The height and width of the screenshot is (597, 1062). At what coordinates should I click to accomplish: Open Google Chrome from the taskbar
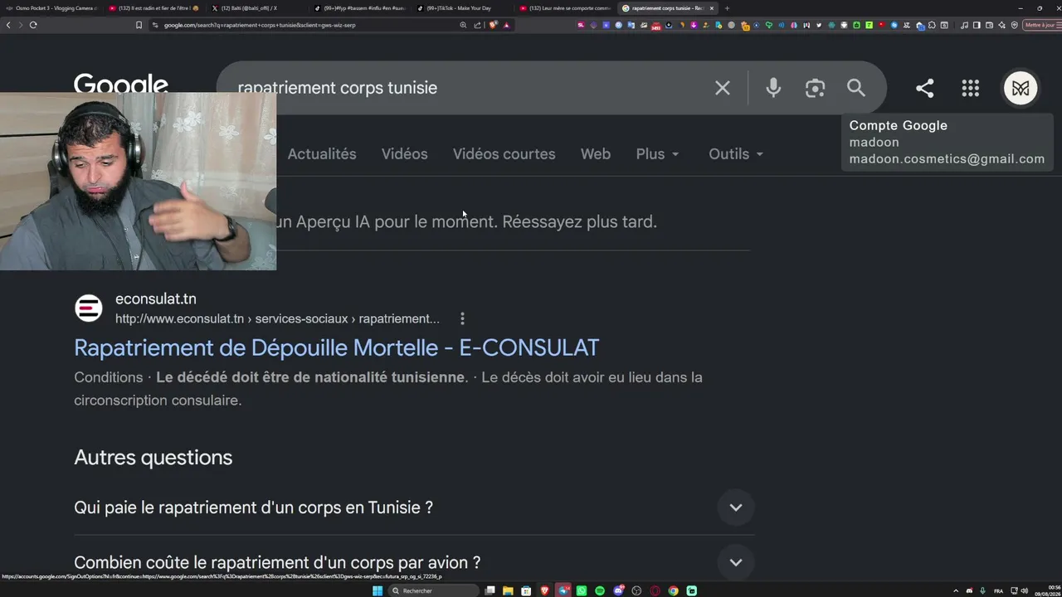coord(673,590)
